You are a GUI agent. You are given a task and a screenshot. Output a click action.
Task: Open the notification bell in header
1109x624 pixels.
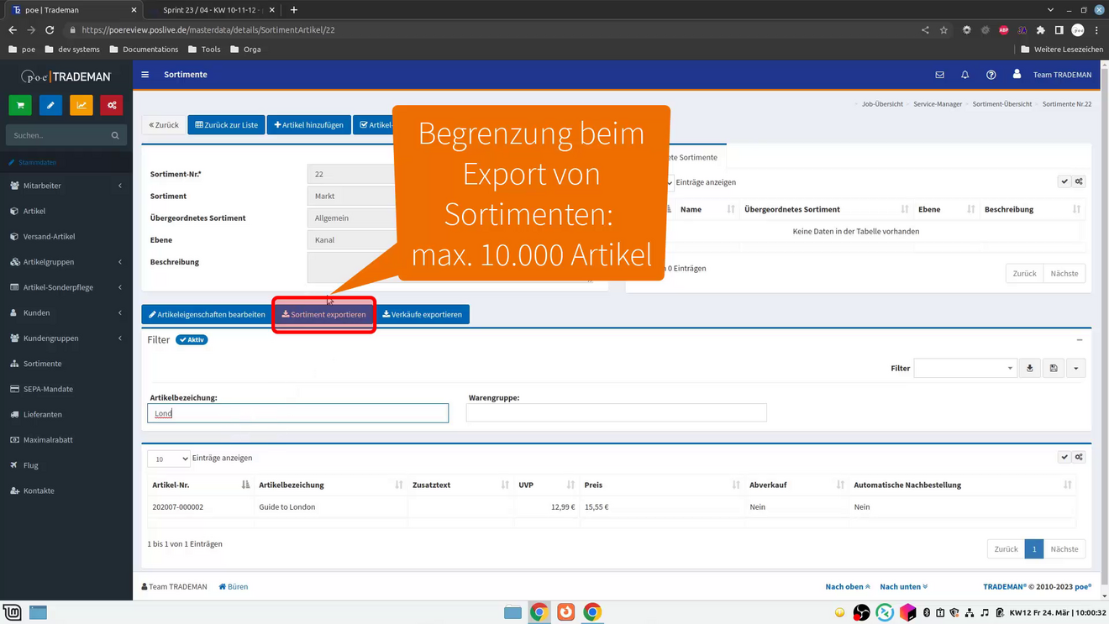pyautogui.click(x=964, y=75)
